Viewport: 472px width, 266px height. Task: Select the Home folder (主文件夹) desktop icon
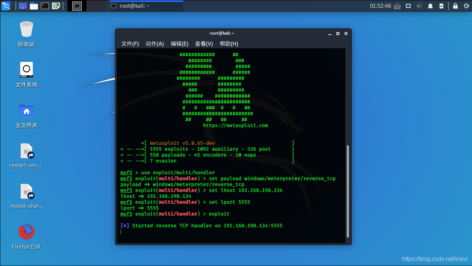point(26,115)
